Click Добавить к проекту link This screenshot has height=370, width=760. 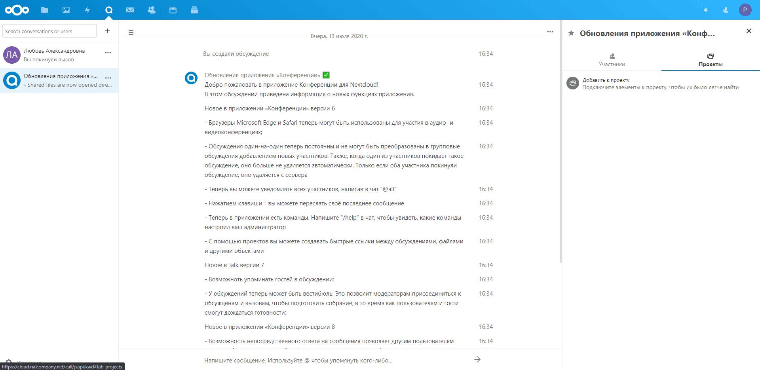tap(606, 80)
